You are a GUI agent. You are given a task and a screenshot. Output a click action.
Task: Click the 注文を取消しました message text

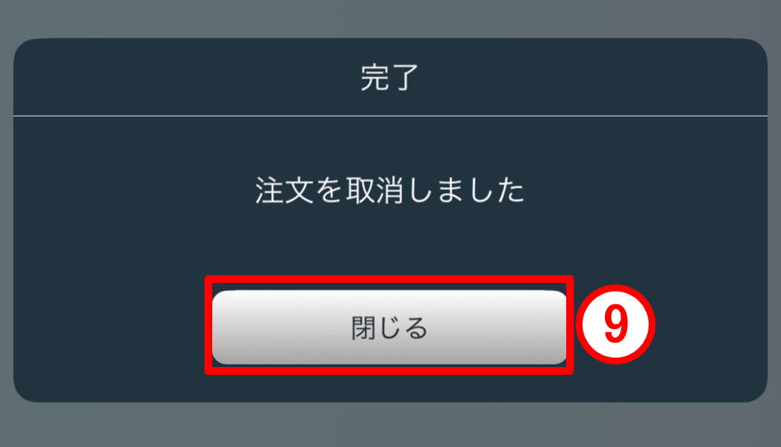tap(389, 190)
